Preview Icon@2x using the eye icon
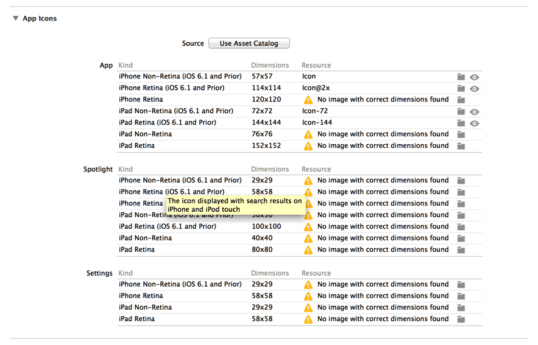 pos(474,89)
